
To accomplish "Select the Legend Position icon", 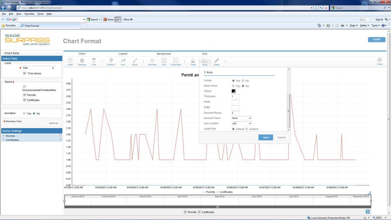I will point(111,61).
